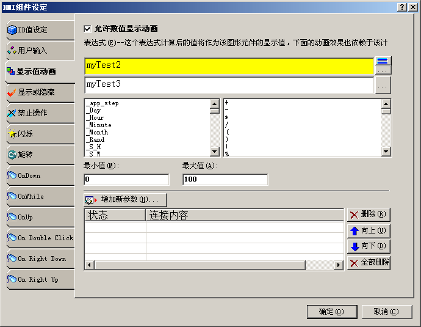Confirm with the 确定 button
This screenshot has height=327, width=421.
[x=331, y=312]
